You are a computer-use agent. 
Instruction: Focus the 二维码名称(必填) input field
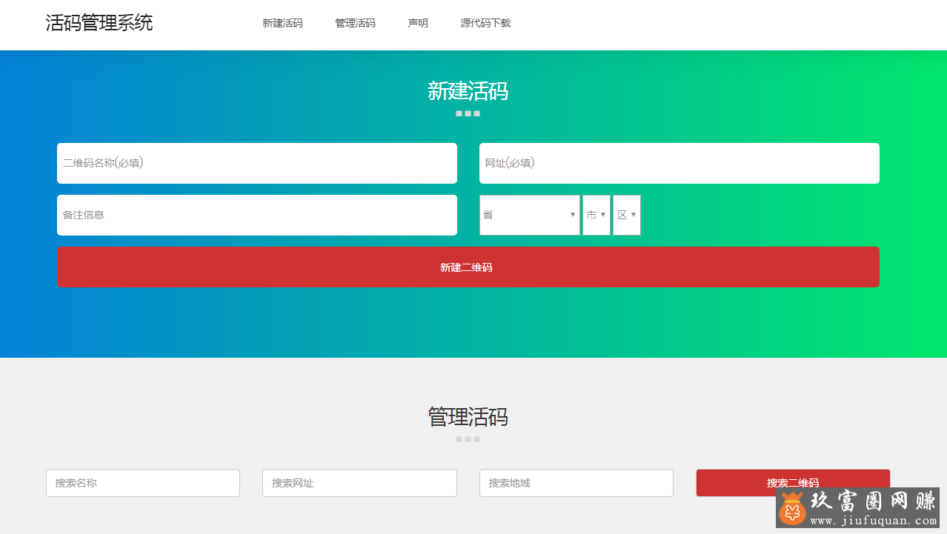click(256, 163)
